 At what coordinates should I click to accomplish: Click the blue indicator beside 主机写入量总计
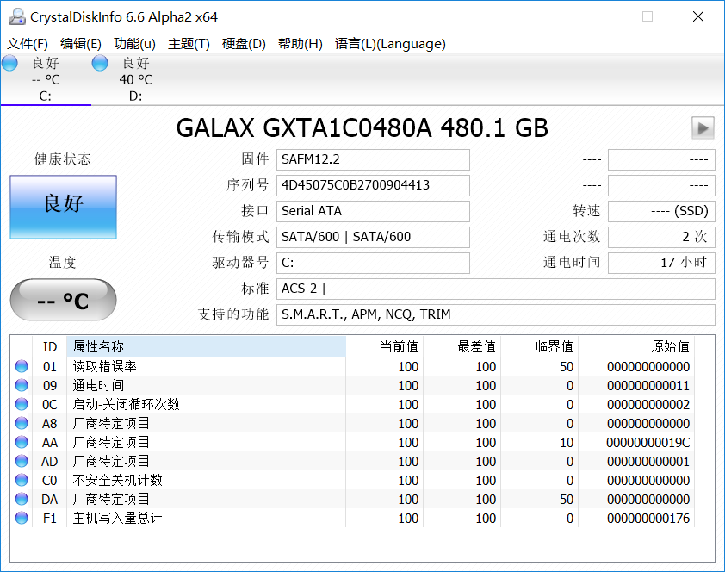point(21,518)
